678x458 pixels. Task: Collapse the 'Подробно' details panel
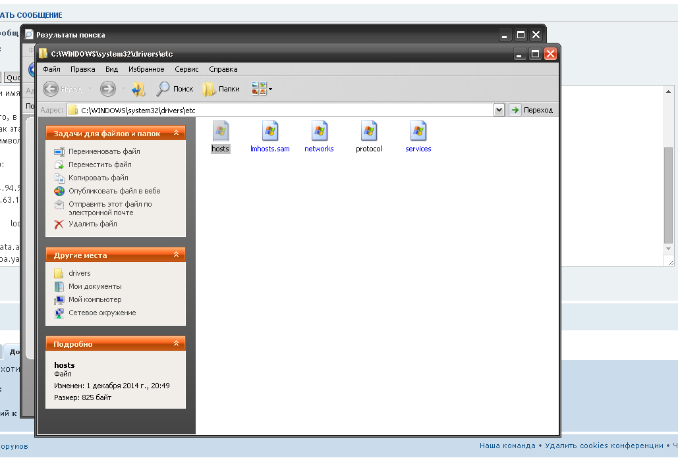point(176,343)
